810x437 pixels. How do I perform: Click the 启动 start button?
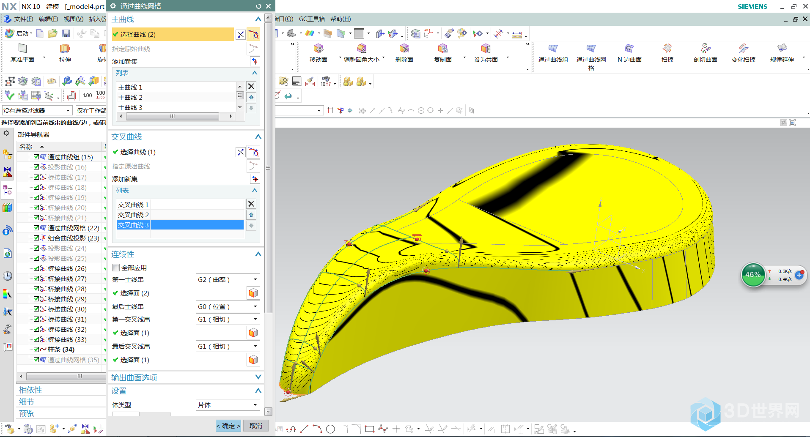coord(19,33)
